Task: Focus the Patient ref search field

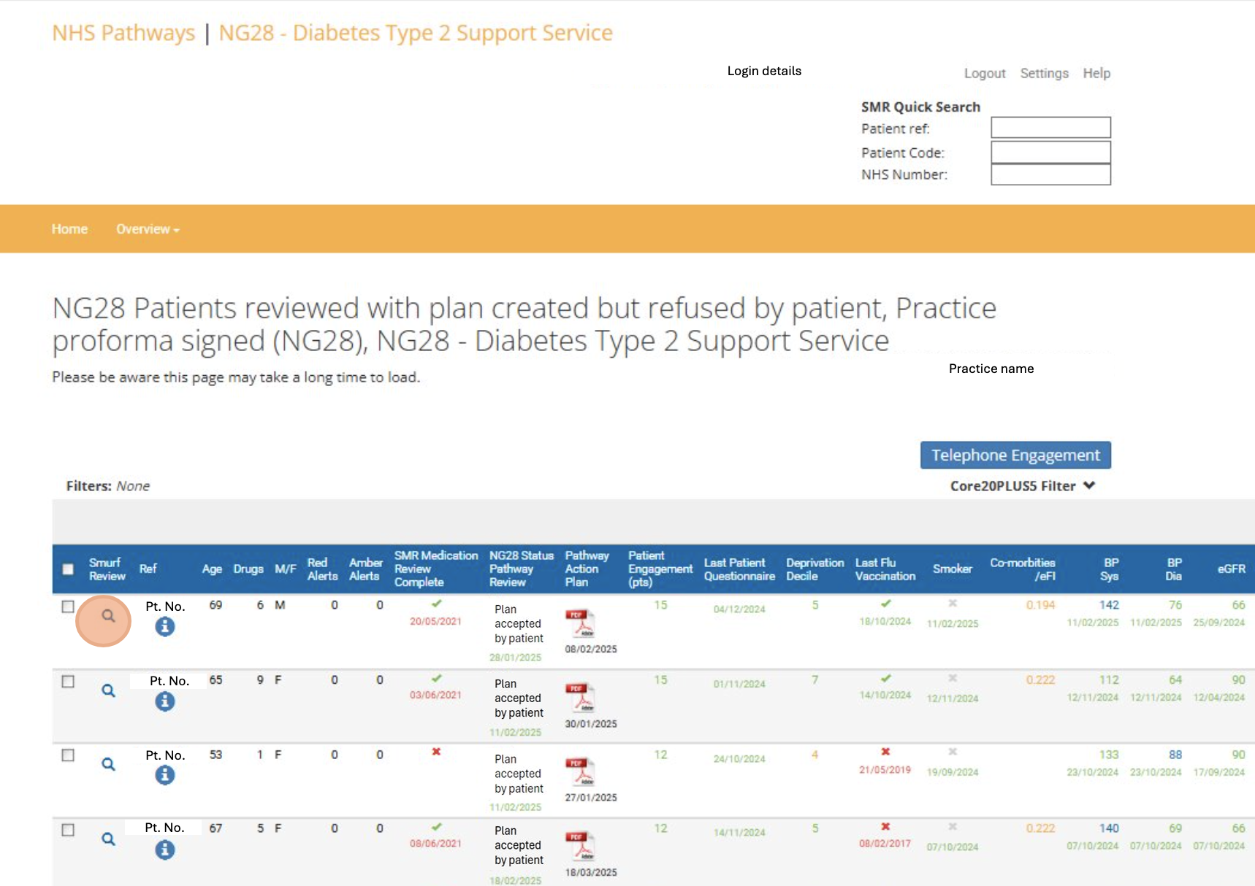Action: tap(1050, 128)
